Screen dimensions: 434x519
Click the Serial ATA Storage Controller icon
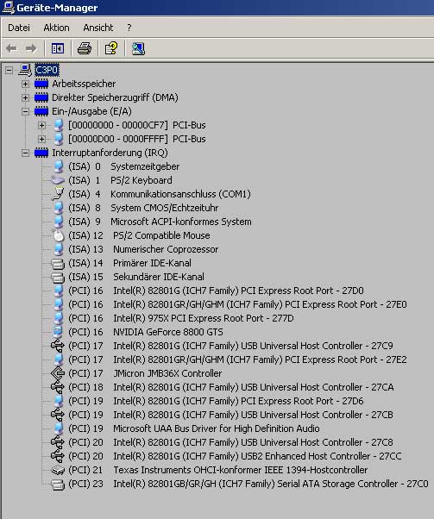click(x=58, y=485)
